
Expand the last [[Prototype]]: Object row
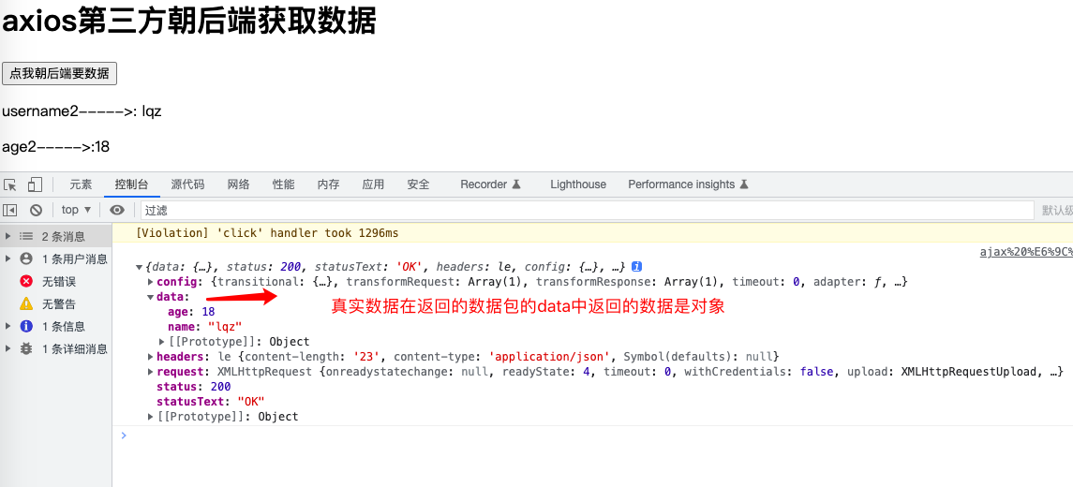[x=151, y=417]
